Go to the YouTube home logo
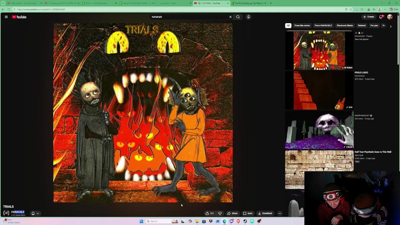The image size is (400, 225). [x=19, y=17]
